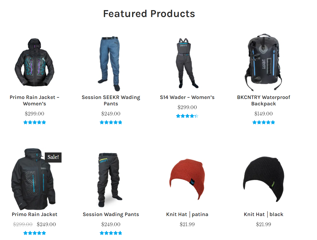Open the Primo Rain Jacket – Women's product image
The width and height of the screenshot is (317, 240).
tap(34, 62)
